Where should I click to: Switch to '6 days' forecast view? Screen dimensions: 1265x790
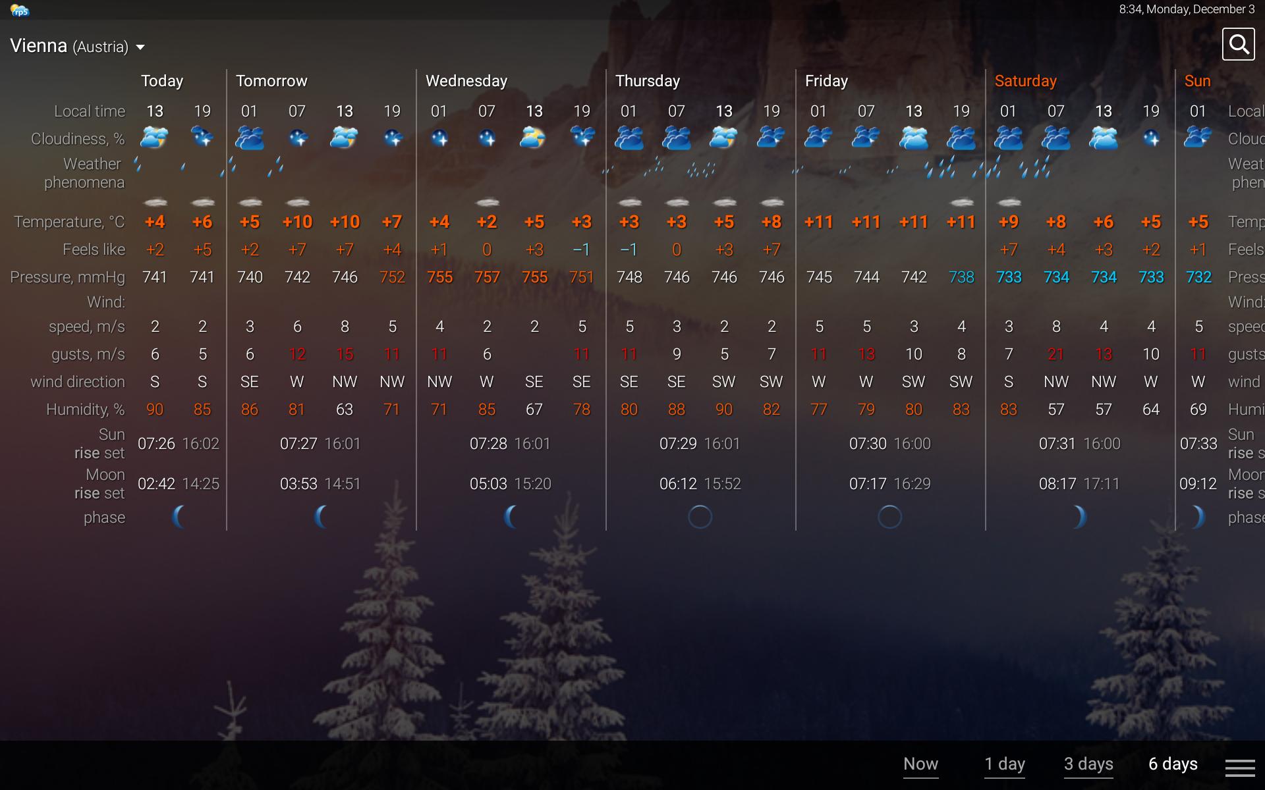(x=1170, y=763)
